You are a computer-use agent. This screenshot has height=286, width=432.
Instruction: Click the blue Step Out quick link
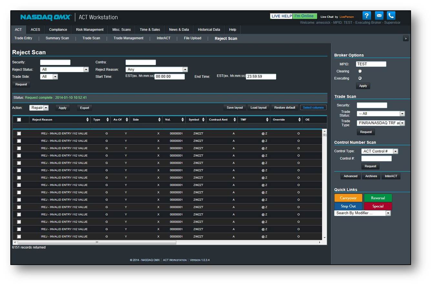pyautogui.click(x=348, y=206)
